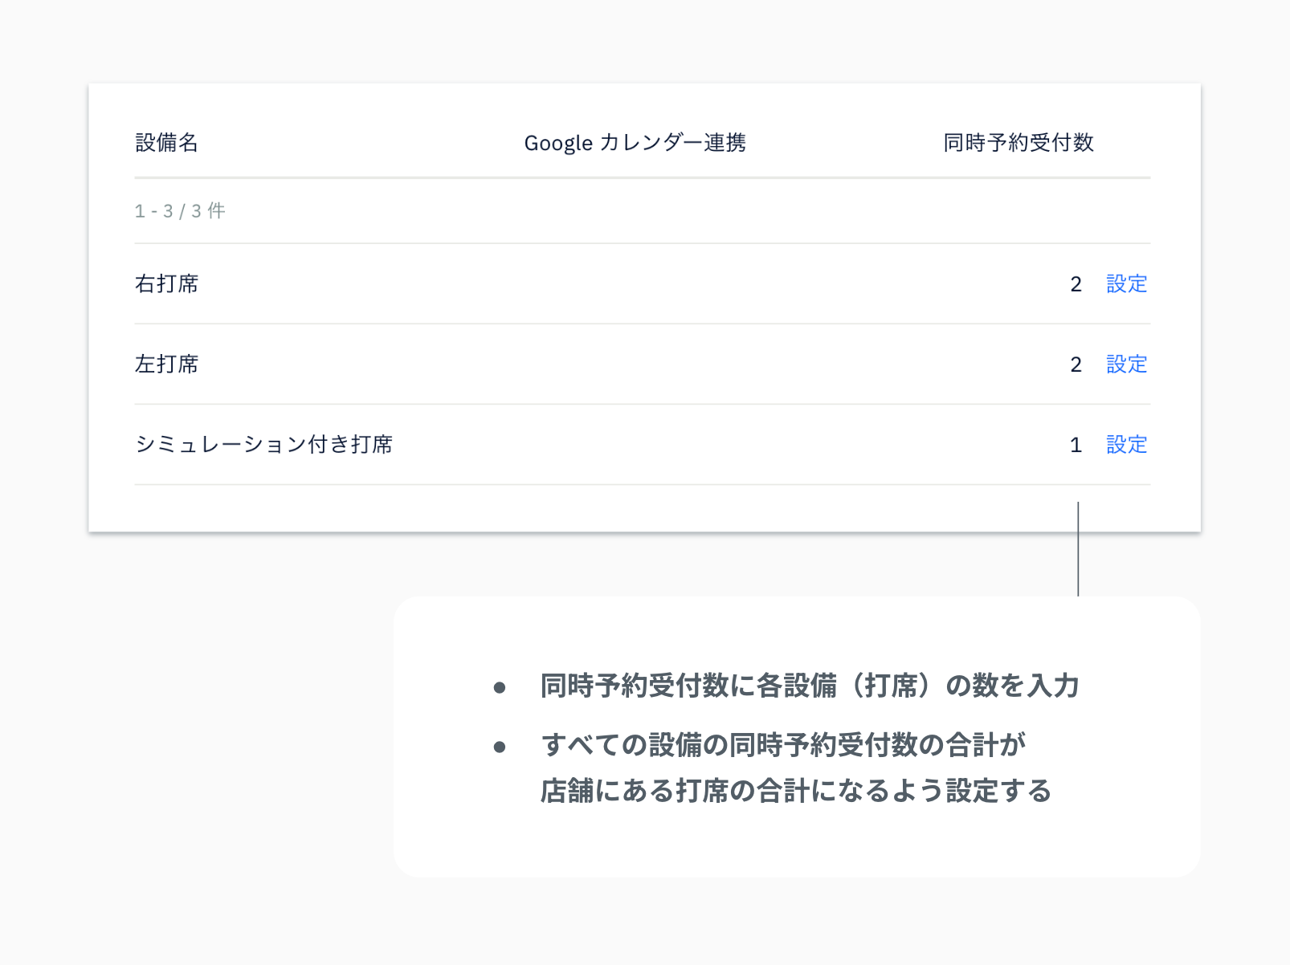Click the vertical callout connector line

tap(1078, 549)
